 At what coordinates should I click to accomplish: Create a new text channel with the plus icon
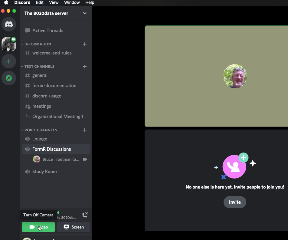84,67
